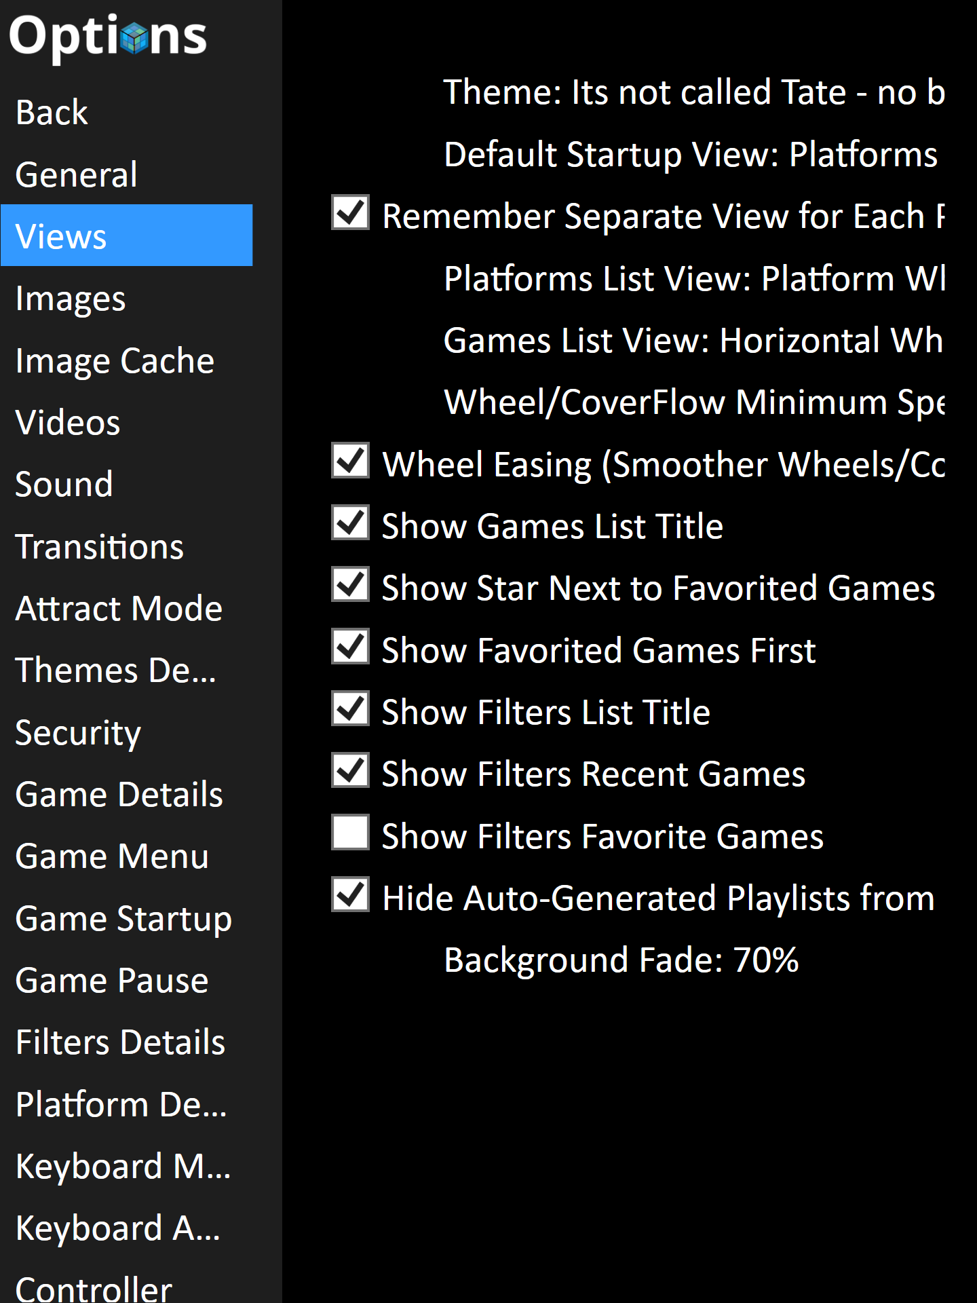Uncheck Remember Separate View for Each Platform
This screenshot has height=1303, width=977.
tap(350, 213)
